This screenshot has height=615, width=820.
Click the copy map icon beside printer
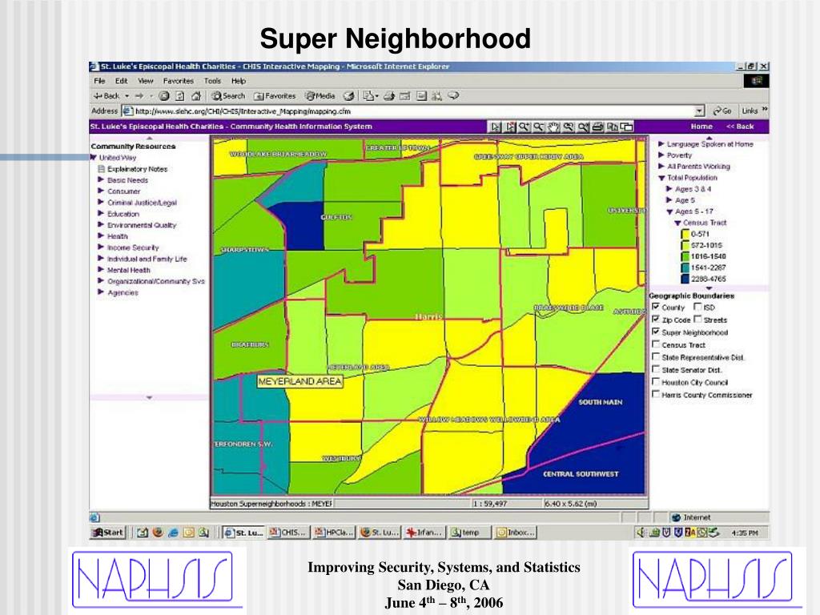tap(613, 127)
